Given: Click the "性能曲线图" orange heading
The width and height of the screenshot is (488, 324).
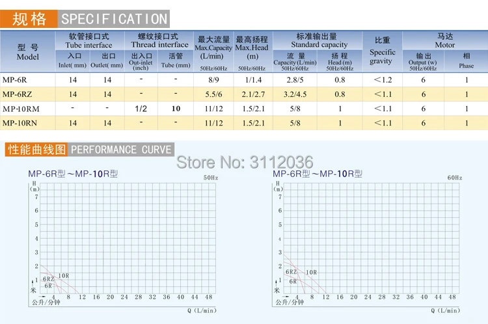Looking at the screenshot, I should (x=36, y=150).
